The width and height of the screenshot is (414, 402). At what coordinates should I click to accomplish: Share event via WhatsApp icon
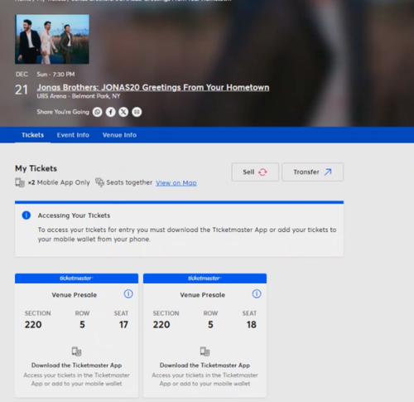[97, 112]
